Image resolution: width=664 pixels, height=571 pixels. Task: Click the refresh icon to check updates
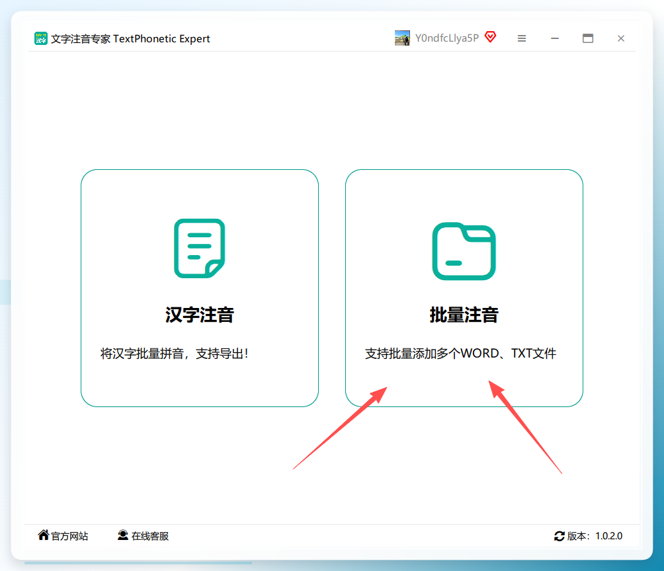560,536
